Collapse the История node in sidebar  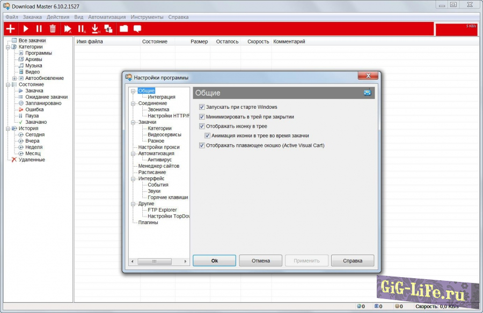8,129
